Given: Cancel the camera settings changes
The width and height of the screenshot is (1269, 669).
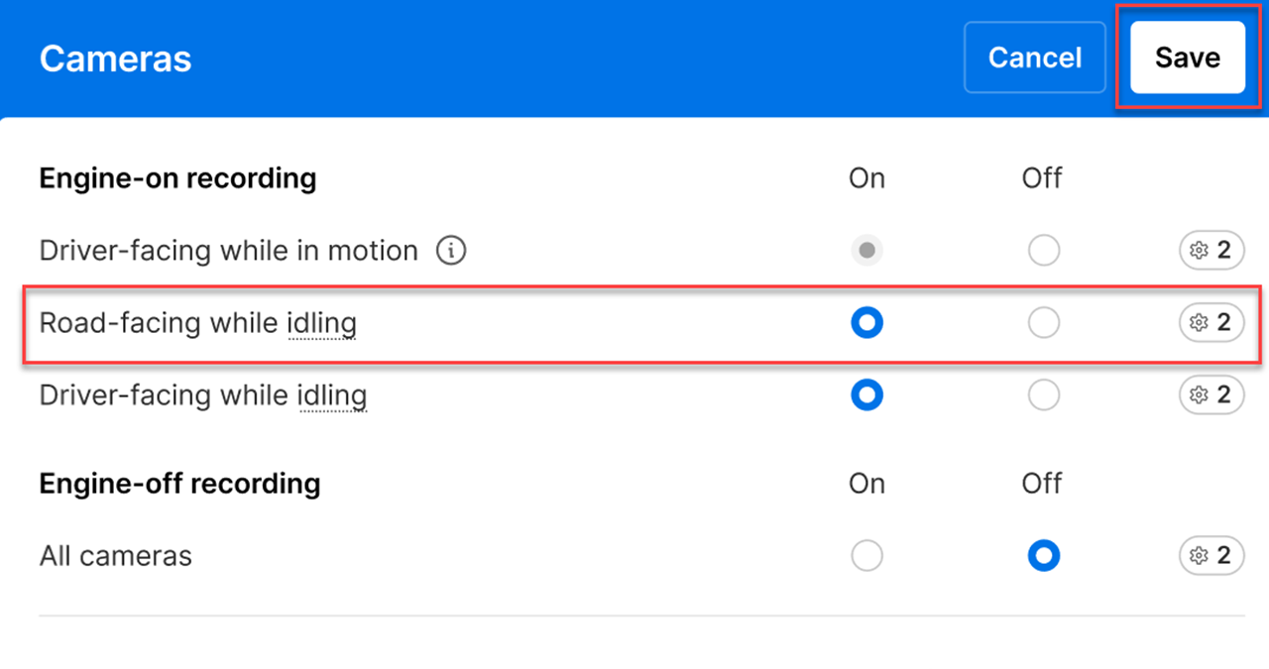Looking at the screenshot, I should click(1034, 57).
